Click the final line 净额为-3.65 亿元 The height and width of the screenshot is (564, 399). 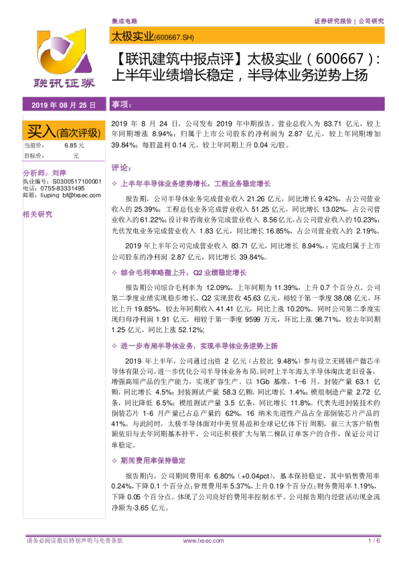140,508
